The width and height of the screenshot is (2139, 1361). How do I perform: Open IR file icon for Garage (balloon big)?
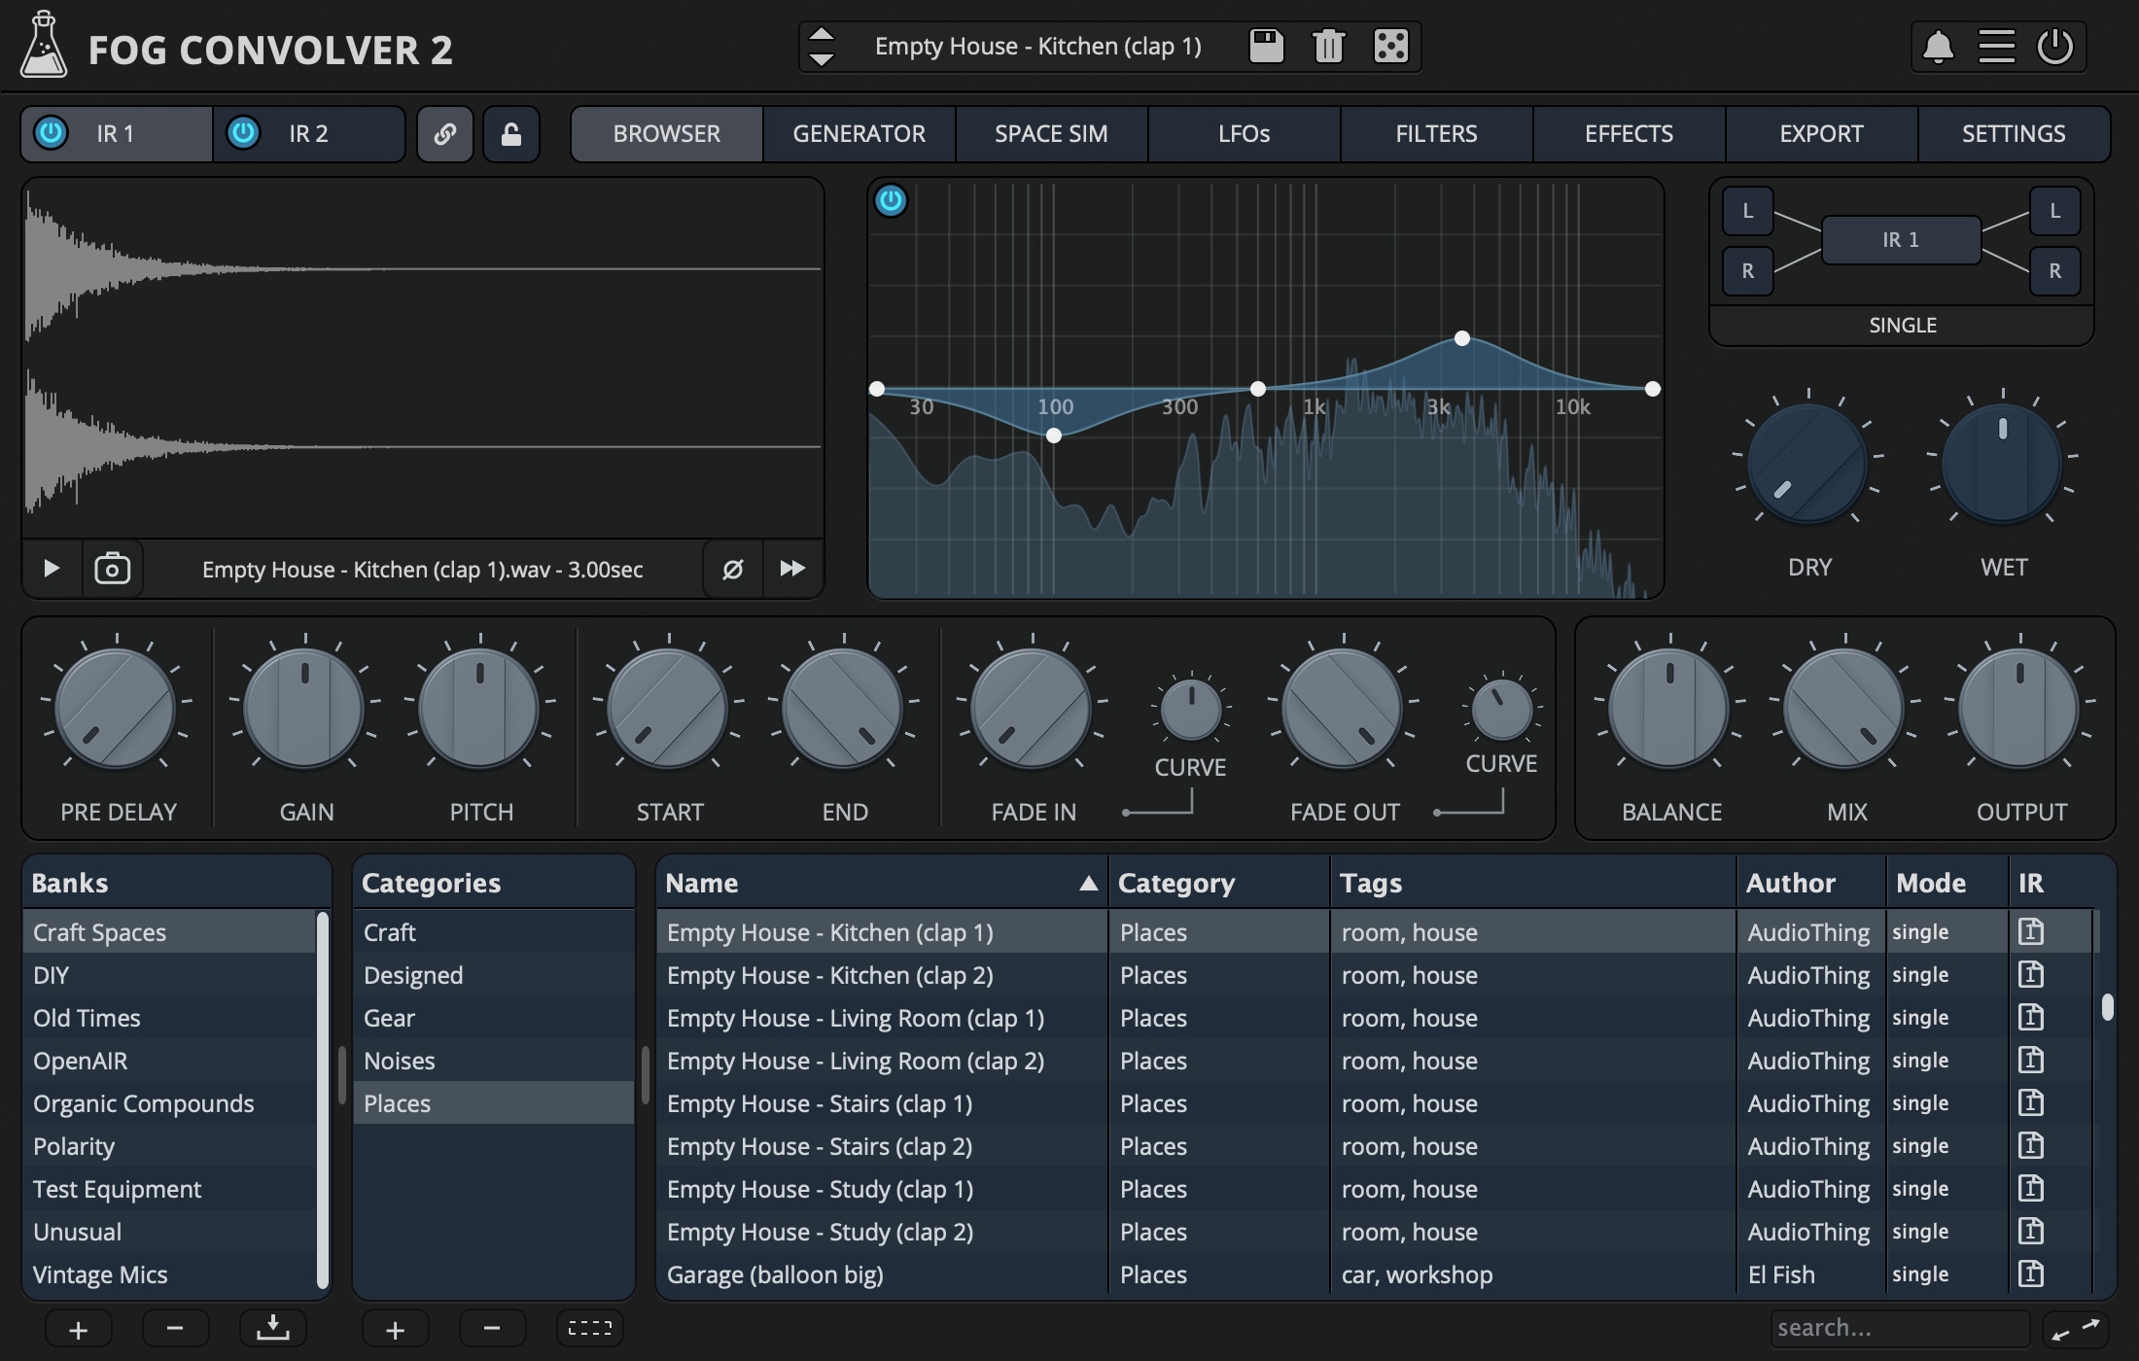coord(2031,1274)
